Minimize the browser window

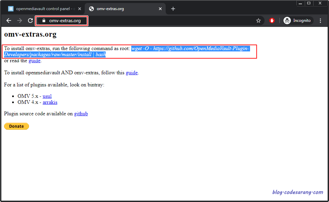[300, 3]
